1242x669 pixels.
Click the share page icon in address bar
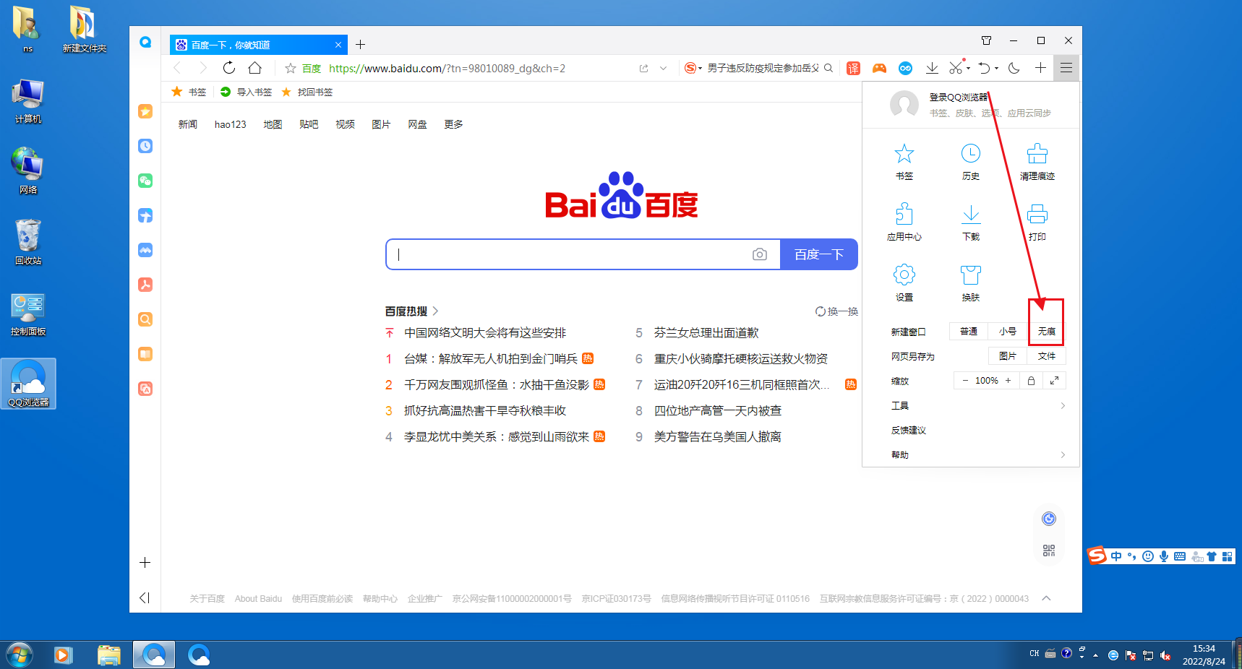[x=643, y=68]
